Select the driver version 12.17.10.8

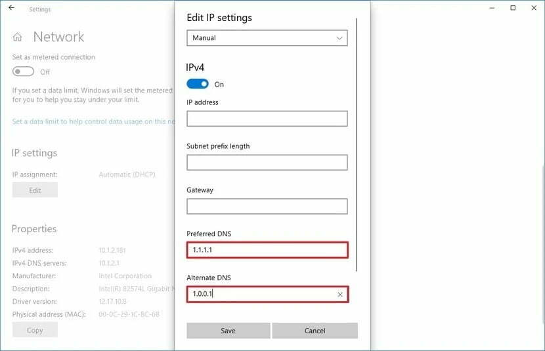click(113, 301)
